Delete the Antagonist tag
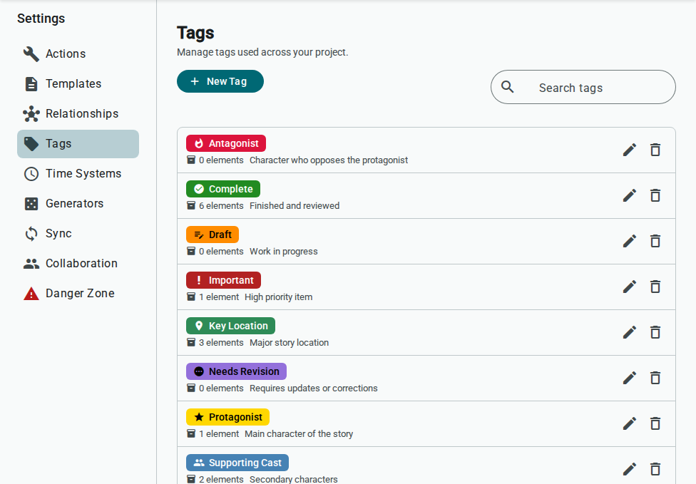Viewport: 696px width, 484px height. tap(655, 150)
